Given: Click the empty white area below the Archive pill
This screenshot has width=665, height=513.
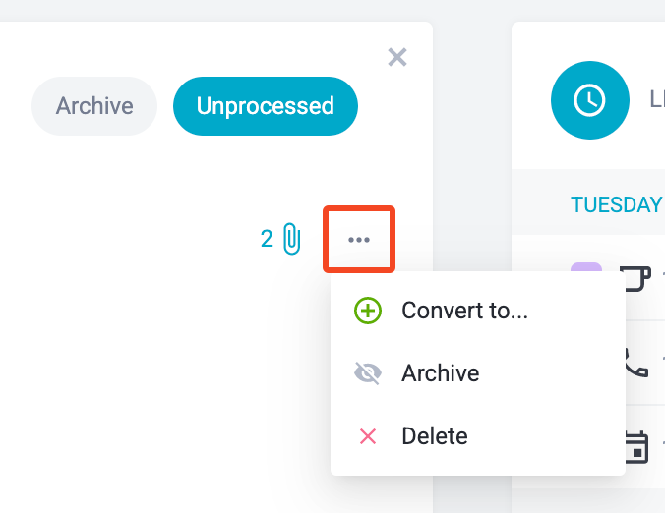Looking at the screenshot, I should point(127,297).
